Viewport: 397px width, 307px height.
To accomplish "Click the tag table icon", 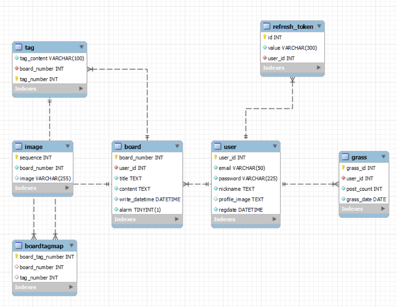I will coord(19,47).
